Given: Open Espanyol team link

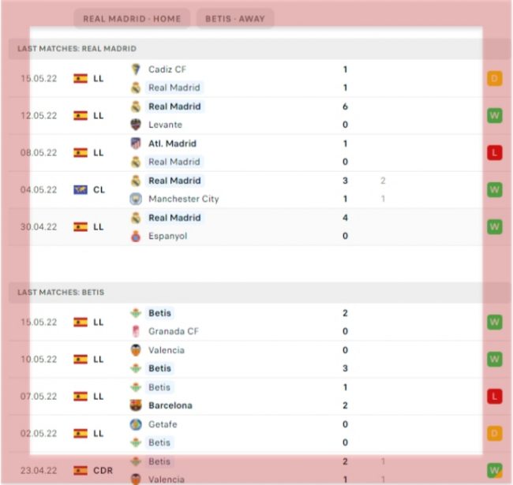Looking at the screenshot, I should point(167,236).
